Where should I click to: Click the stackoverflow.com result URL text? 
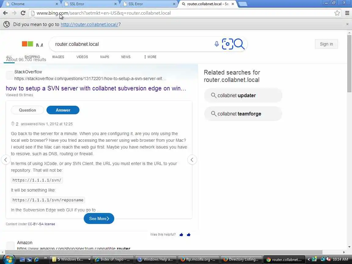pyautogui.click(x=90, y=79)
